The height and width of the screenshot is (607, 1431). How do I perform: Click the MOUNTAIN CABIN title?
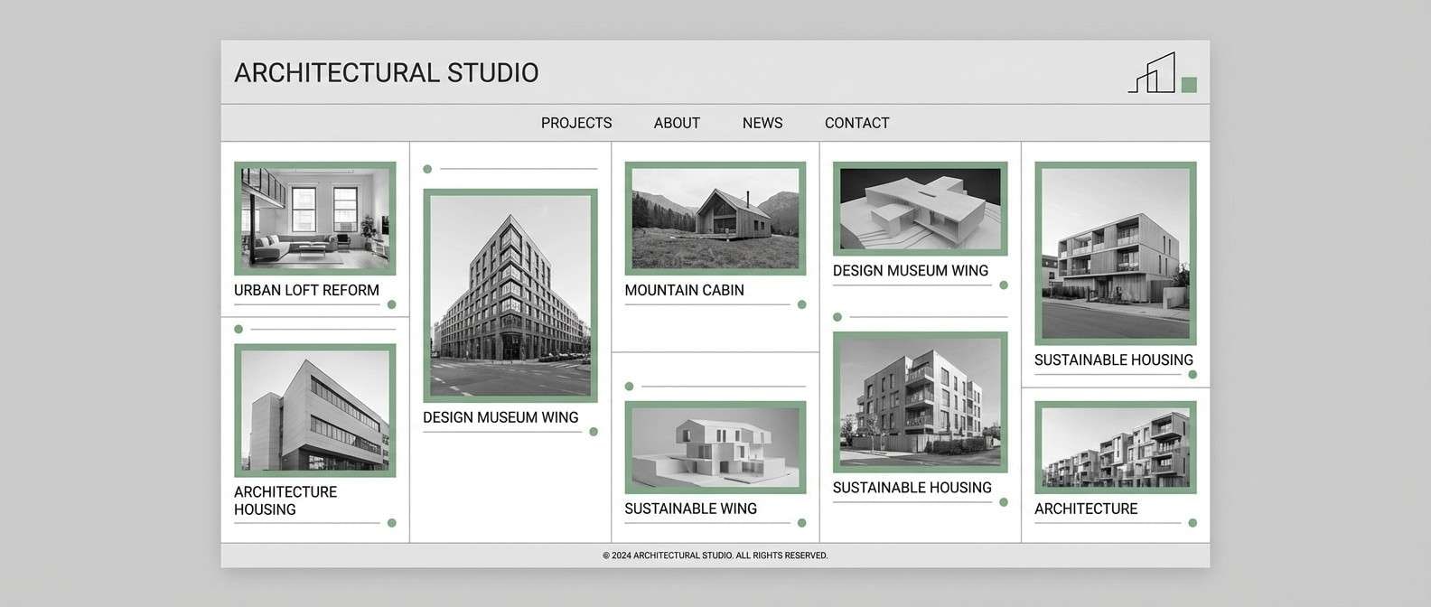tap(684, 290)
